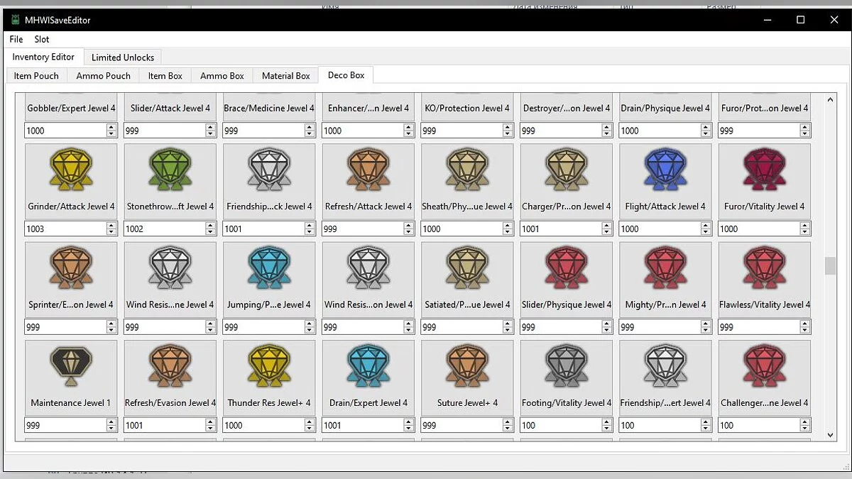The height and width of the screenshot is (479, 852).
Task: Adjust the Challenger Jewel 4 quantity stepper
Action: point(805,425)
